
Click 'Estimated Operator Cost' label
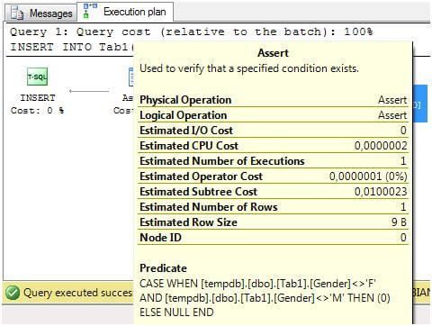pos(201,177)
